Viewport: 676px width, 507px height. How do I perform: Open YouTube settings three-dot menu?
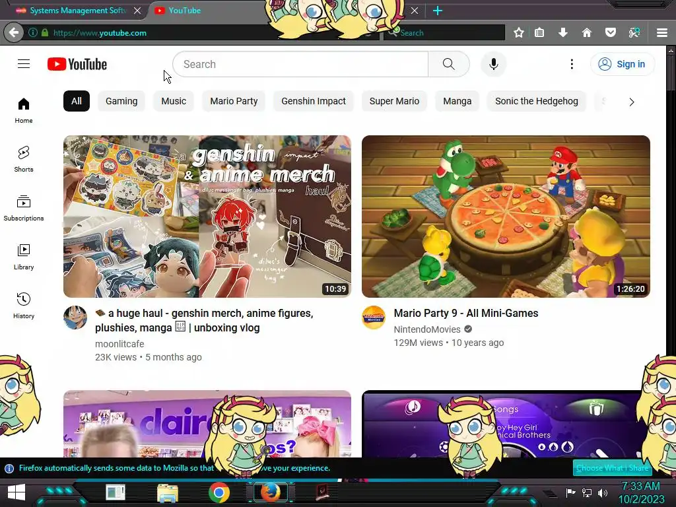[x=572, y=64]
